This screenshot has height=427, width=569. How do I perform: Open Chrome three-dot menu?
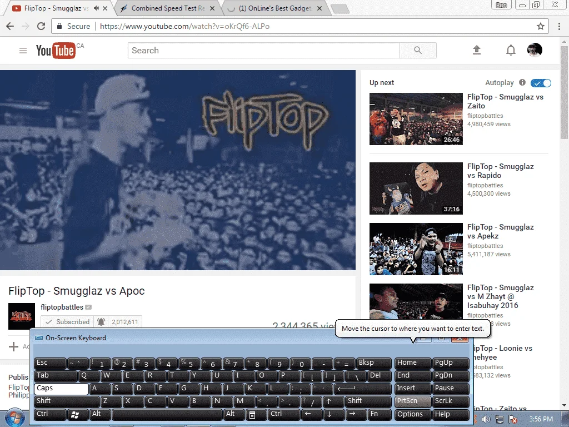[559, 26]
